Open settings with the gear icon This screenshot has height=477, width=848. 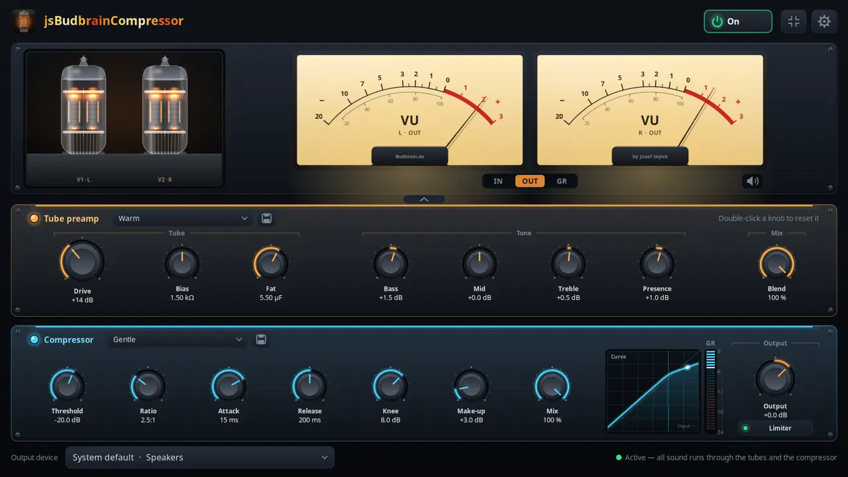pyautogui.click(x=824, y=21)
